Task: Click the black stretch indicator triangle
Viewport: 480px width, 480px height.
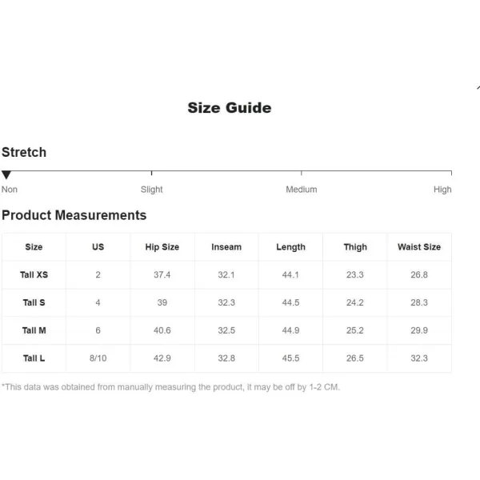Action: 6,175
